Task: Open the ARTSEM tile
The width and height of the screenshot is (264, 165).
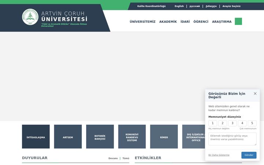Action: point(68,136)
